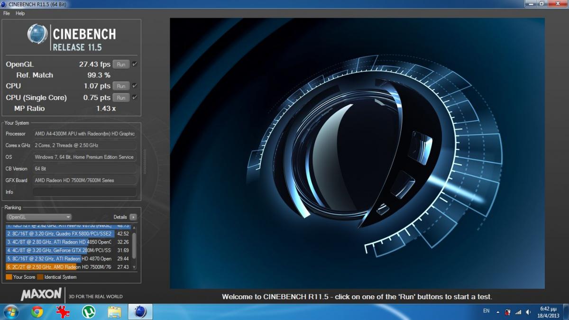Viewport: 569px width, 320px height.
Task: Click the power plug tray icon
Action: pos(508,312)
